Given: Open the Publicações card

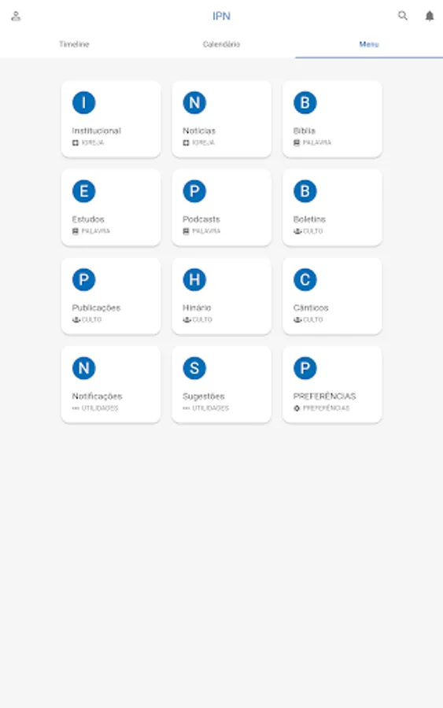Looking at the screenshot, I should click(x=111, y=297).
